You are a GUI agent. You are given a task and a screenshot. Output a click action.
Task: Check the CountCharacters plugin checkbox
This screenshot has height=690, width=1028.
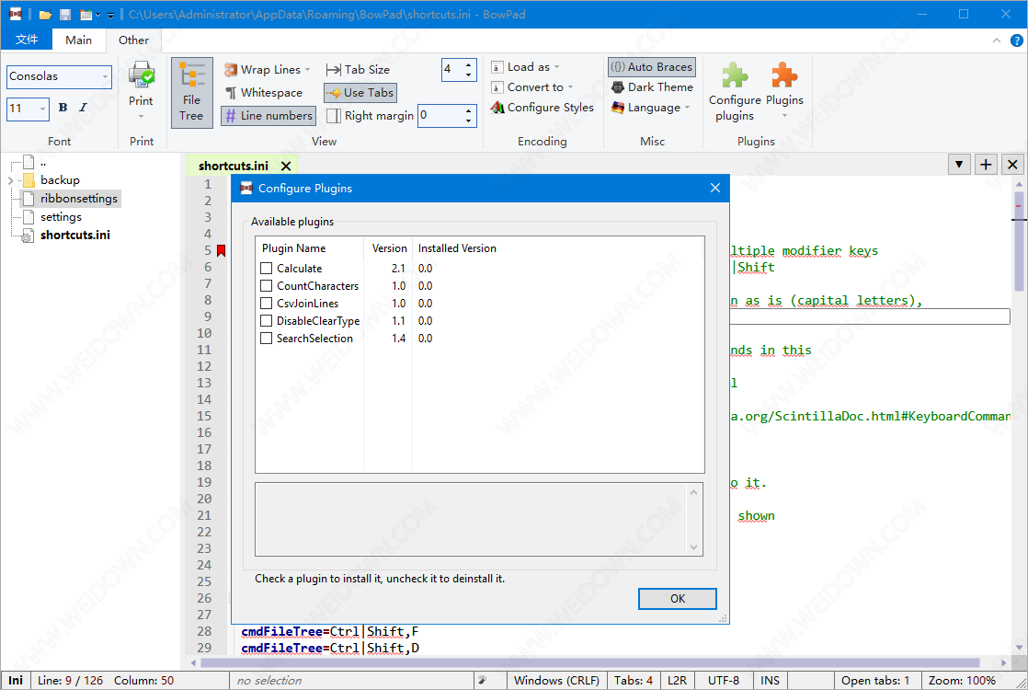(x=266, y=286)
